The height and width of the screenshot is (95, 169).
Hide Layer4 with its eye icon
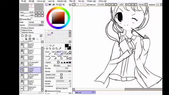pos(22,50)
